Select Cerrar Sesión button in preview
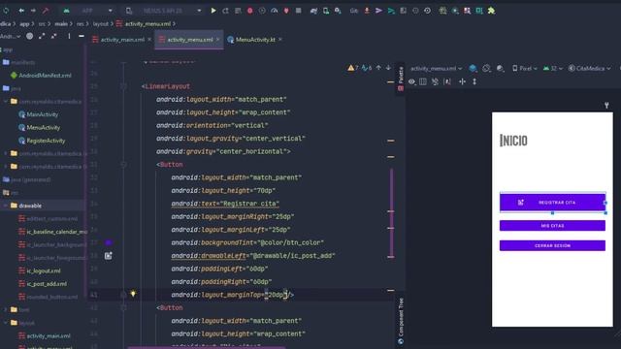 [x=552, y=245]
